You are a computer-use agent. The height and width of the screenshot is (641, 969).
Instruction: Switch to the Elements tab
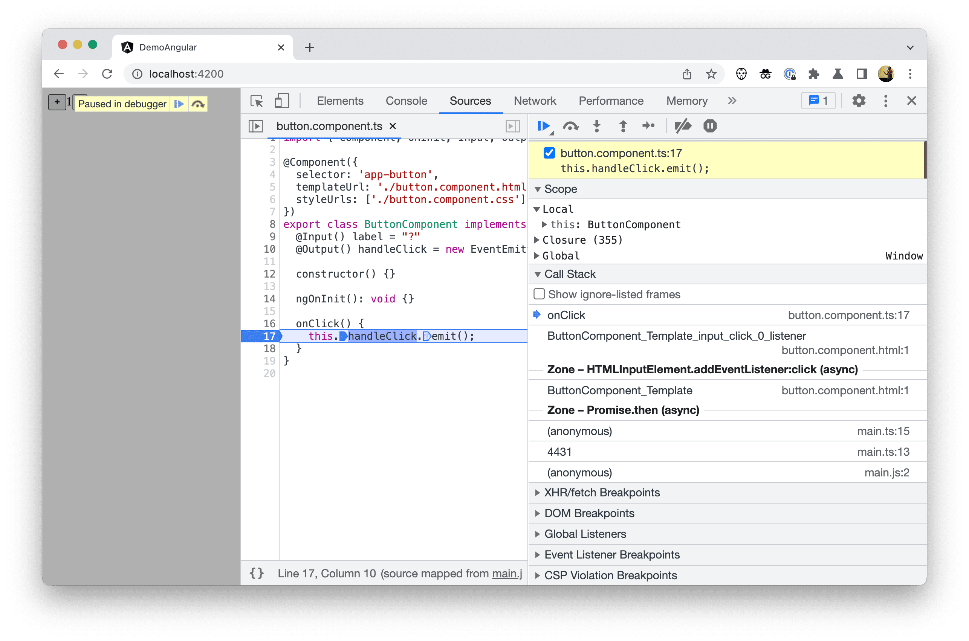pyautogui.click(x=341, y=101)
